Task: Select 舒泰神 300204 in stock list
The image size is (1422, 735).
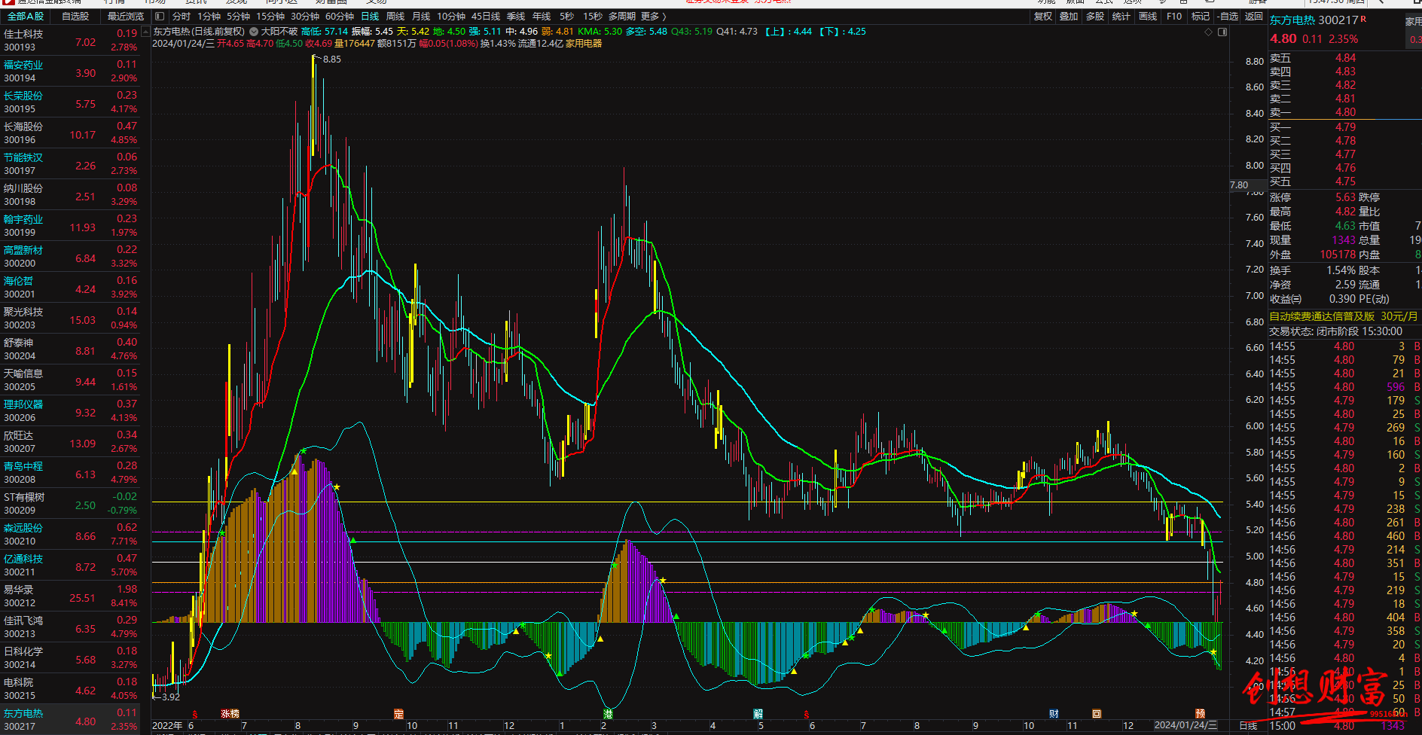Action: pos(71,349)
